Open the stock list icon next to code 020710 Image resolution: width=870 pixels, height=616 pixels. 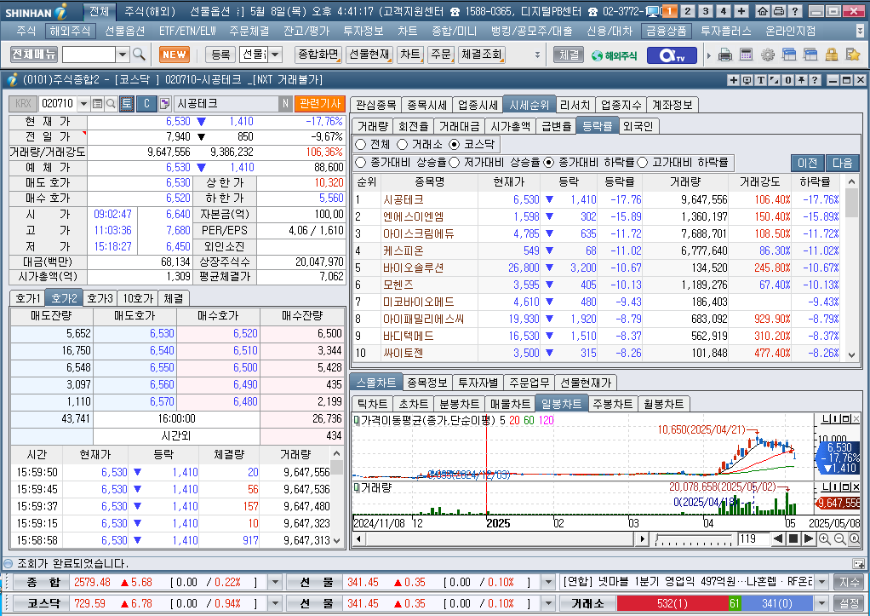click(x=97, y=103)
